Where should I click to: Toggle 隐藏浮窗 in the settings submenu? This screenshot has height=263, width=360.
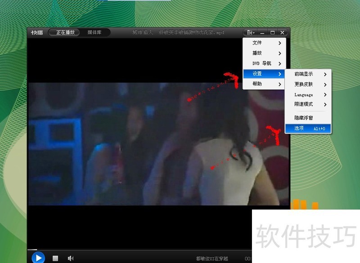click(308, 118)
